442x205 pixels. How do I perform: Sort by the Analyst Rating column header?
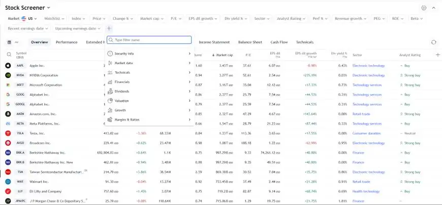(410, 55)
